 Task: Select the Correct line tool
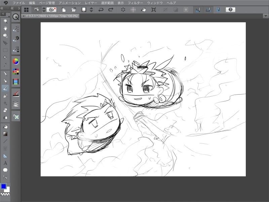pos(5,177)
